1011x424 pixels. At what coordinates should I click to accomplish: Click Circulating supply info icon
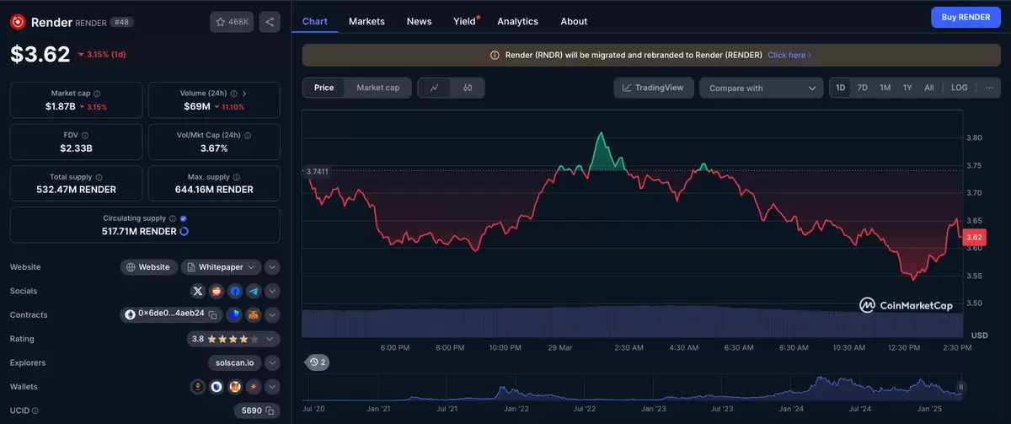tap(173, 218)
